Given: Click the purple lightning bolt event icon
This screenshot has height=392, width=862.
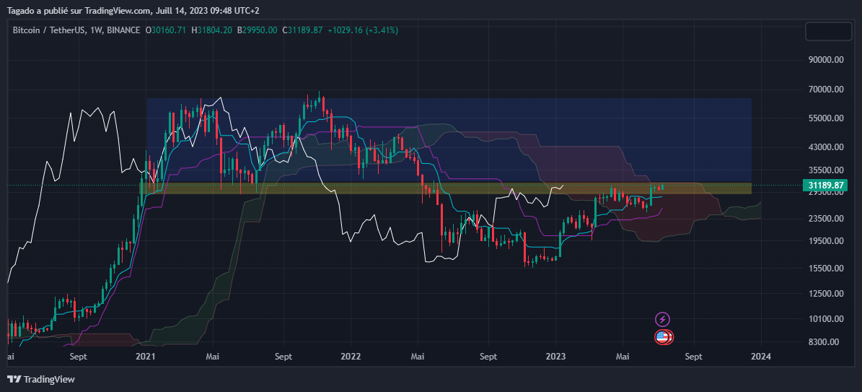Looking at the screenshot, I should (662, 319).
